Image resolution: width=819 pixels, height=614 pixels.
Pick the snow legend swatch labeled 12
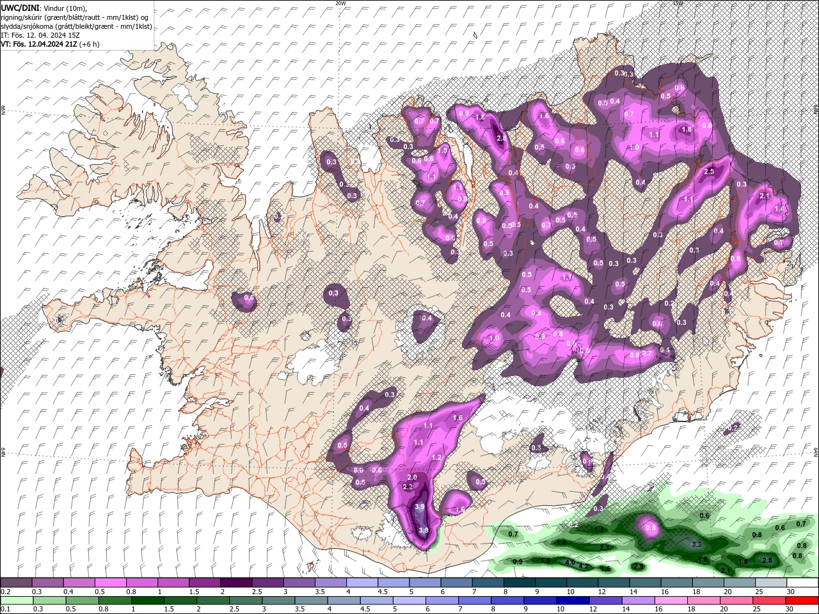[x=612, y=583]
